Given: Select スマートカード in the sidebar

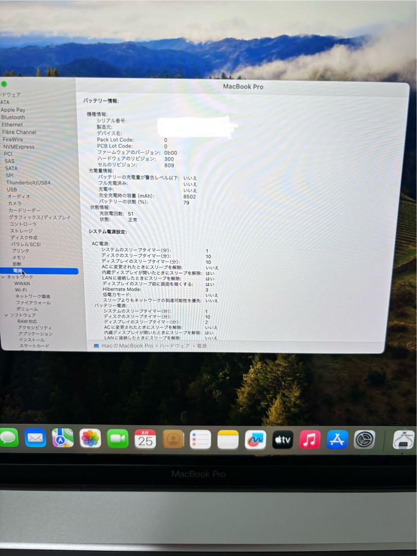Looking at the screenshot, I should 34,346.
